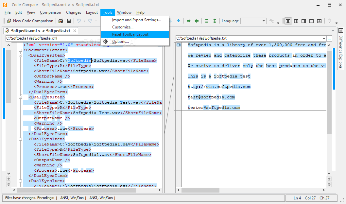Click the right pane gutter merge icon
Image resolution: width=346 pixels, height=204 pixels.
tap(179, 45)
